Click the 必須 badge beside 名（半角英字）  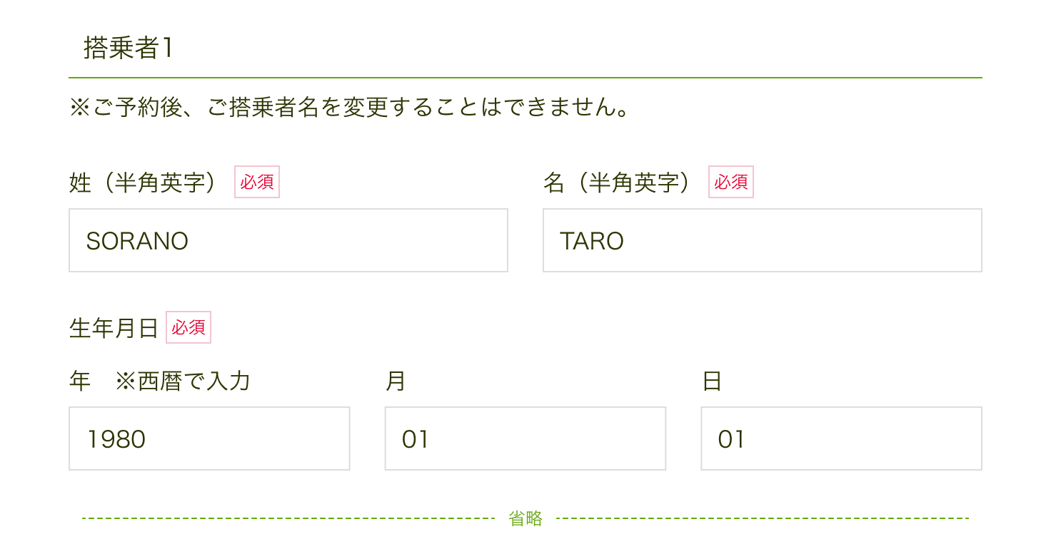[x=731, y=182]
